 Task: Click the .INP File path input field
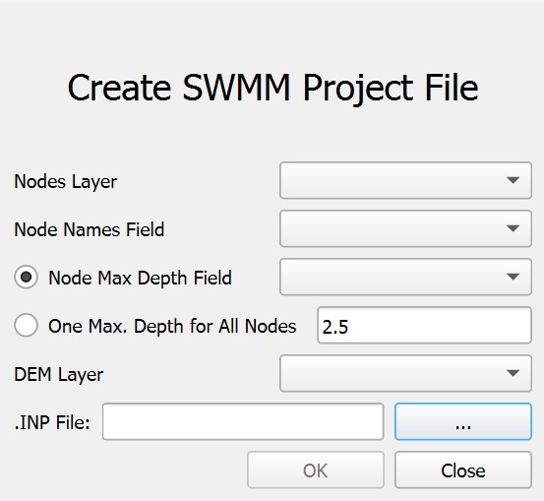[243, 421]
